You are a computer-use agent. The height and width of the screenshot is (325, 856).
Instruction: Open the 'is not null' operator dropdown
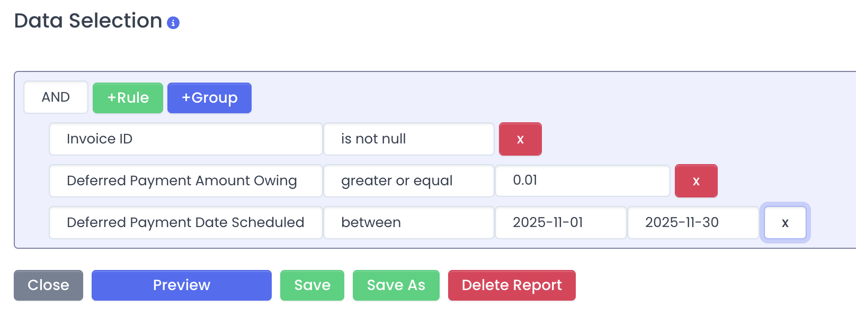pos(408,139)
